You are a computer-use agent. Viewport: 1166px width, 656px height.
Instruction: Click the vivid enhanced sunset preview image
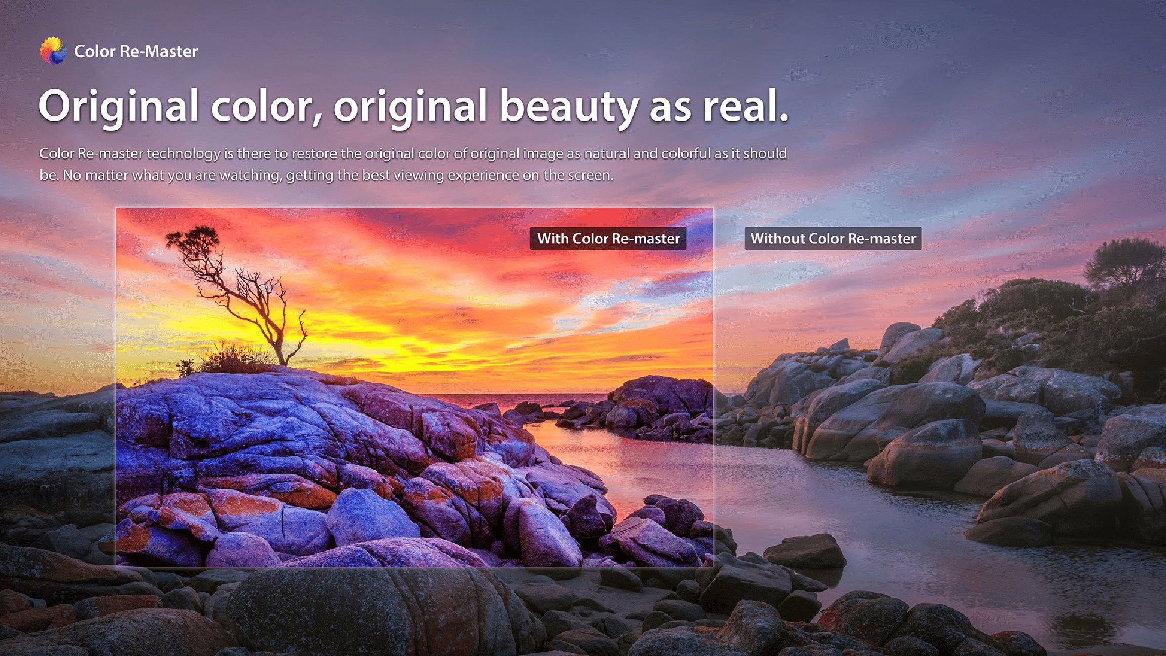pos(414,387)
